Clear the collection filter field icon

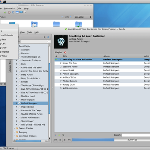coord(49,42)
